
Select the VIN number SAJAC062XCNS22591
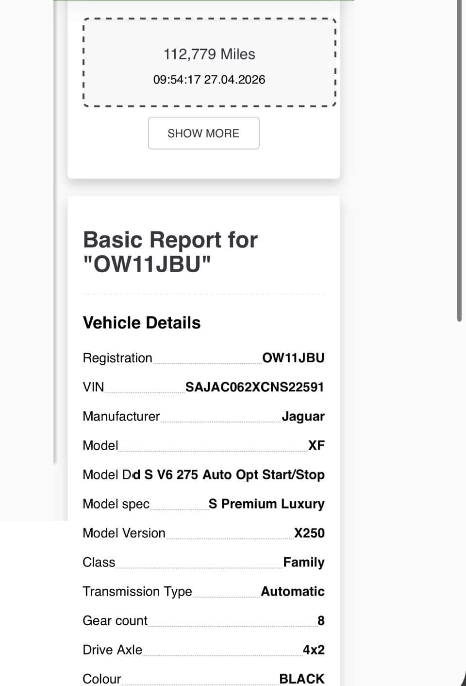(255, 387)
